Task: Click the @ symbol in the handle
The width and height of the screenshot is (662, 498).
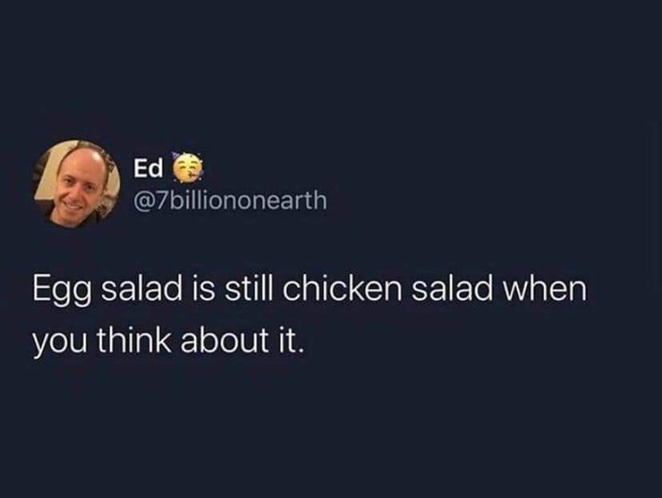Action: click(x=145, y=201)
